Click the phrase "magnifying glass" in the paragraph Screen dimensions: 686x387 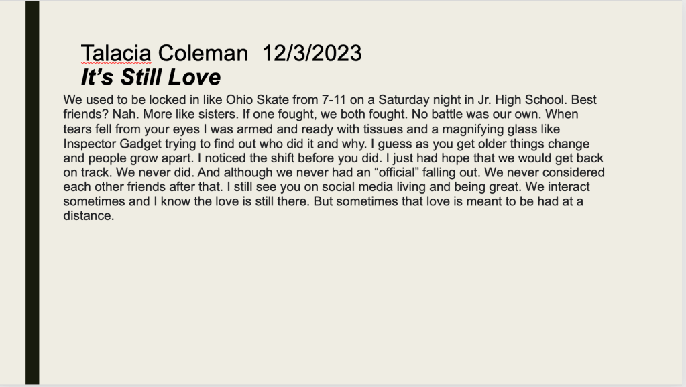[453, 129]
